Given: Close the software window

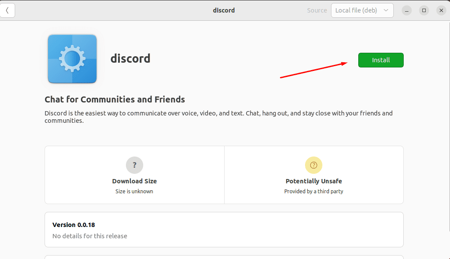Looking at the screenshot, I should (x=441, y=10).
